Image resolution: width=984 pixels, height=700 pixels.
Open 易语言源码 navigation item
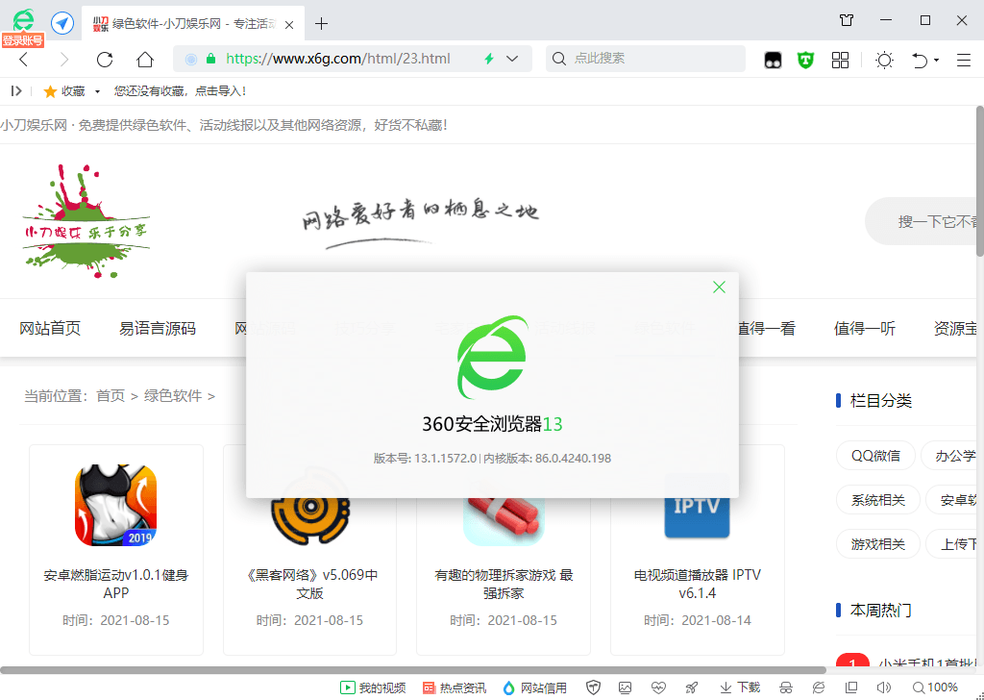[x=158, y=328]
